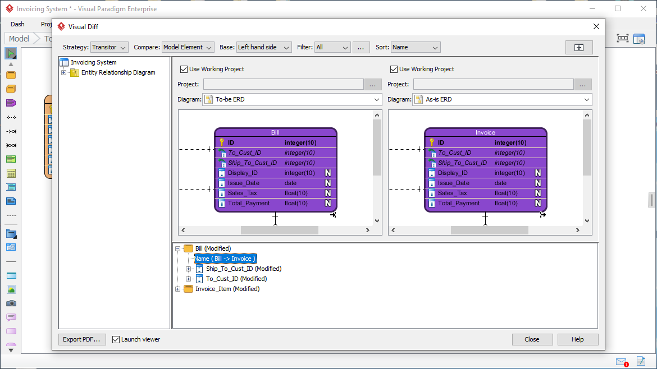Open the Filter All dropdown
Image resolution: width=657 pixels, height=369 pixels.
point(332,47)
